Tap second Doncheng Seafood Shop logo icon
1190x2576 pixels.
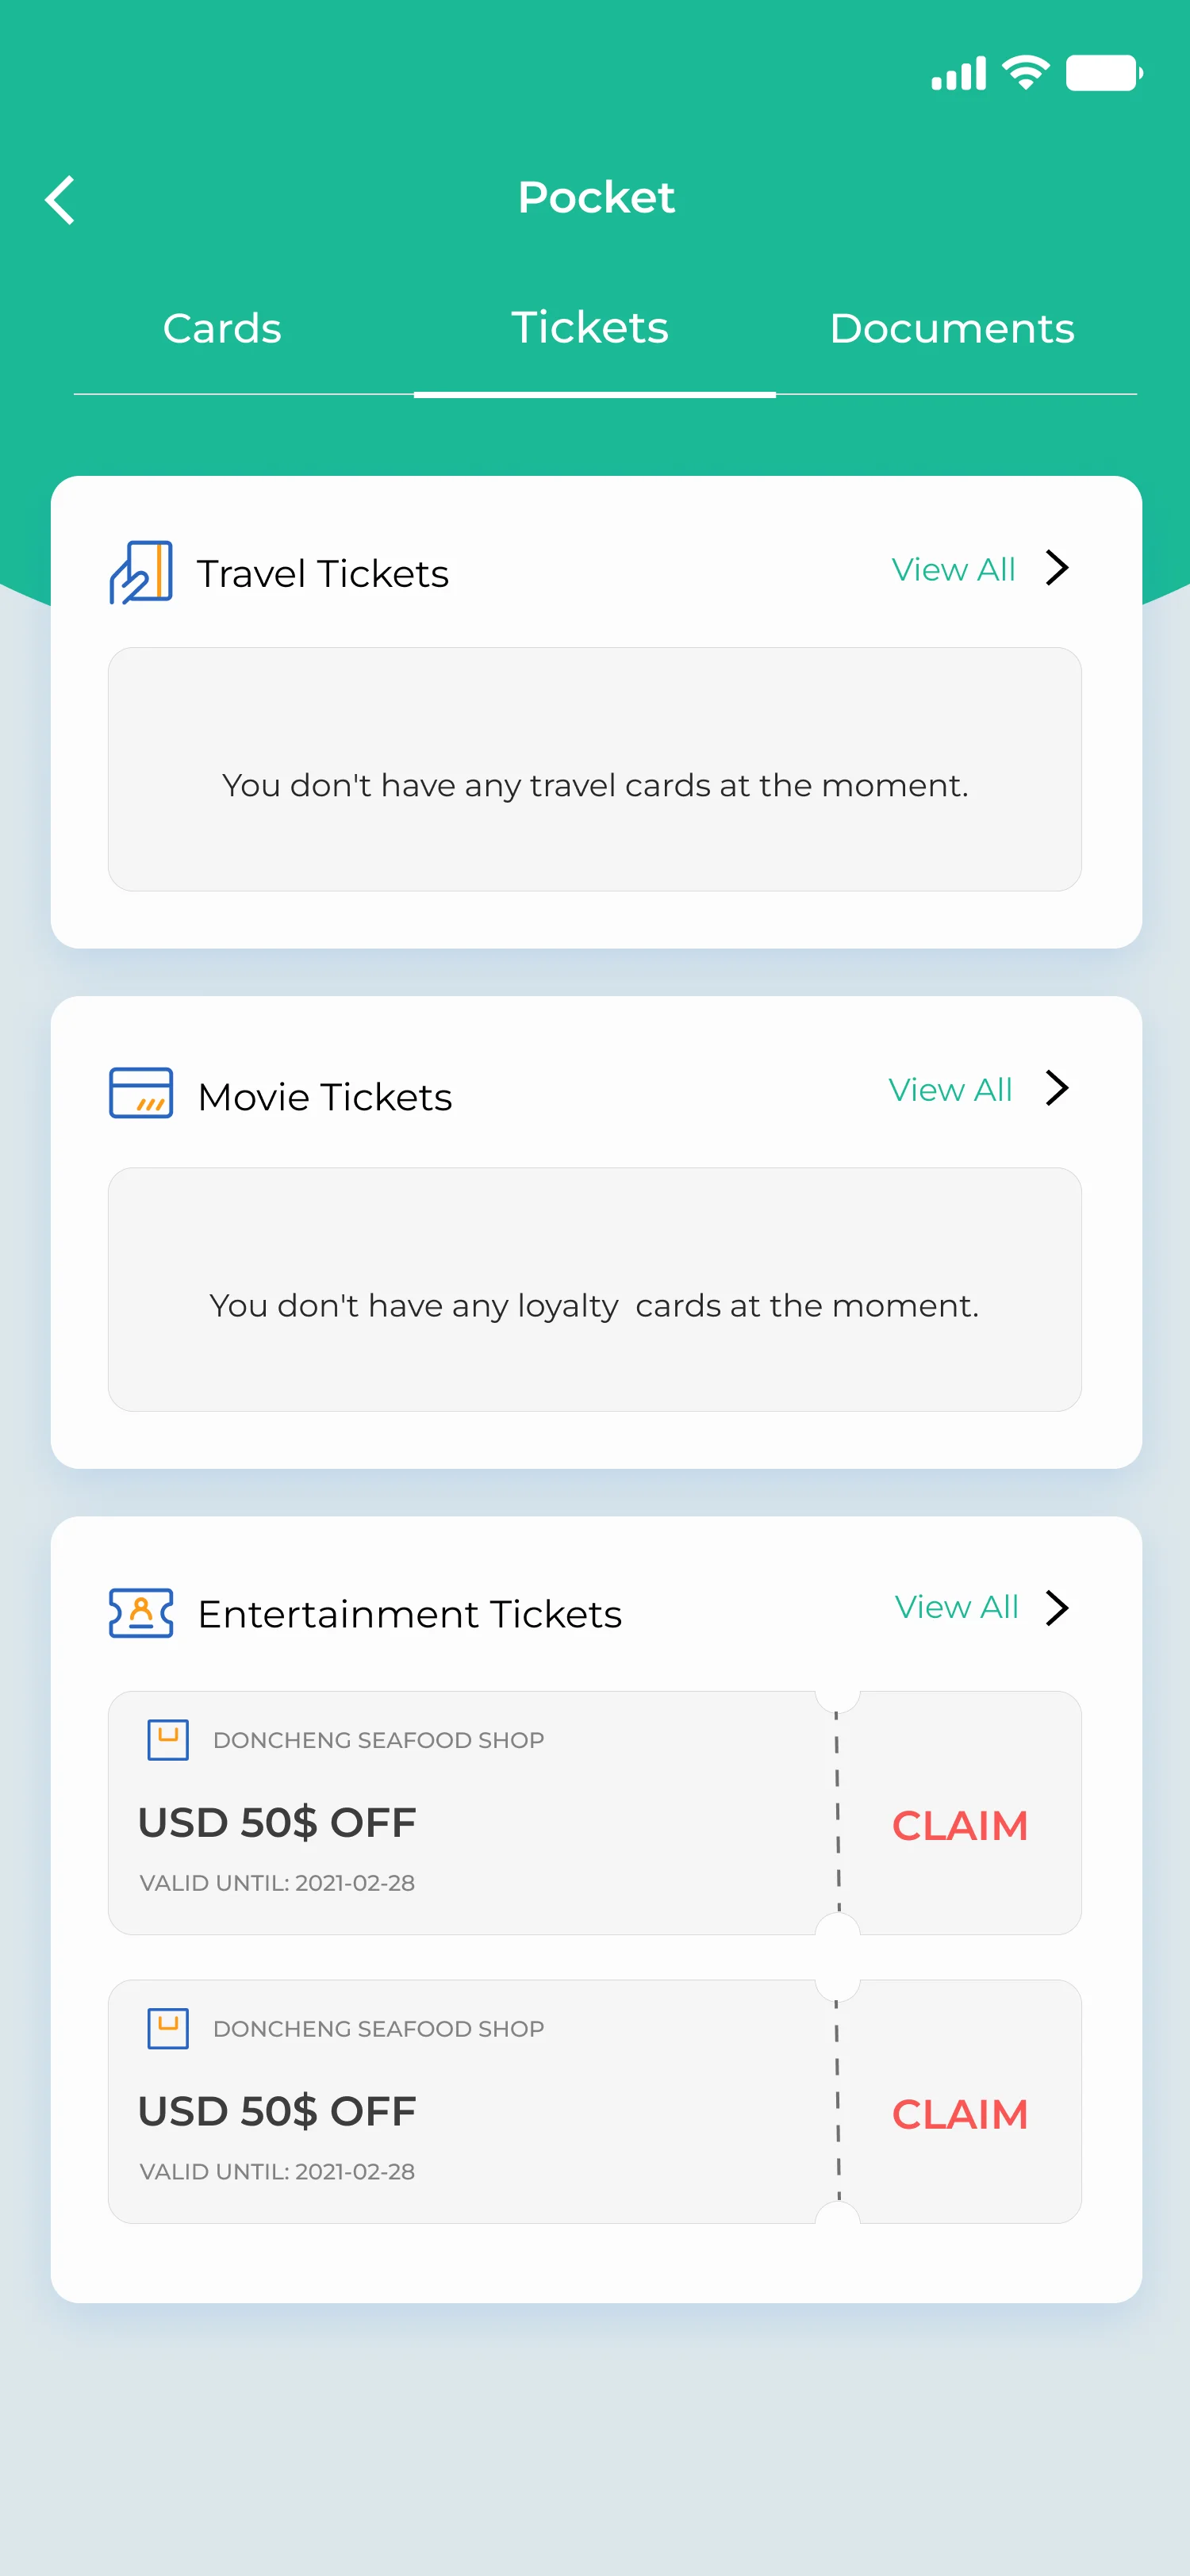[168, 2028]
